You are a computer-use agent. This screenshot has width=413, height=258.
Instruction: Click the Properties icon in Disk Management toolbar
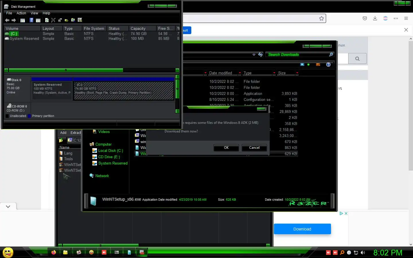60,20
